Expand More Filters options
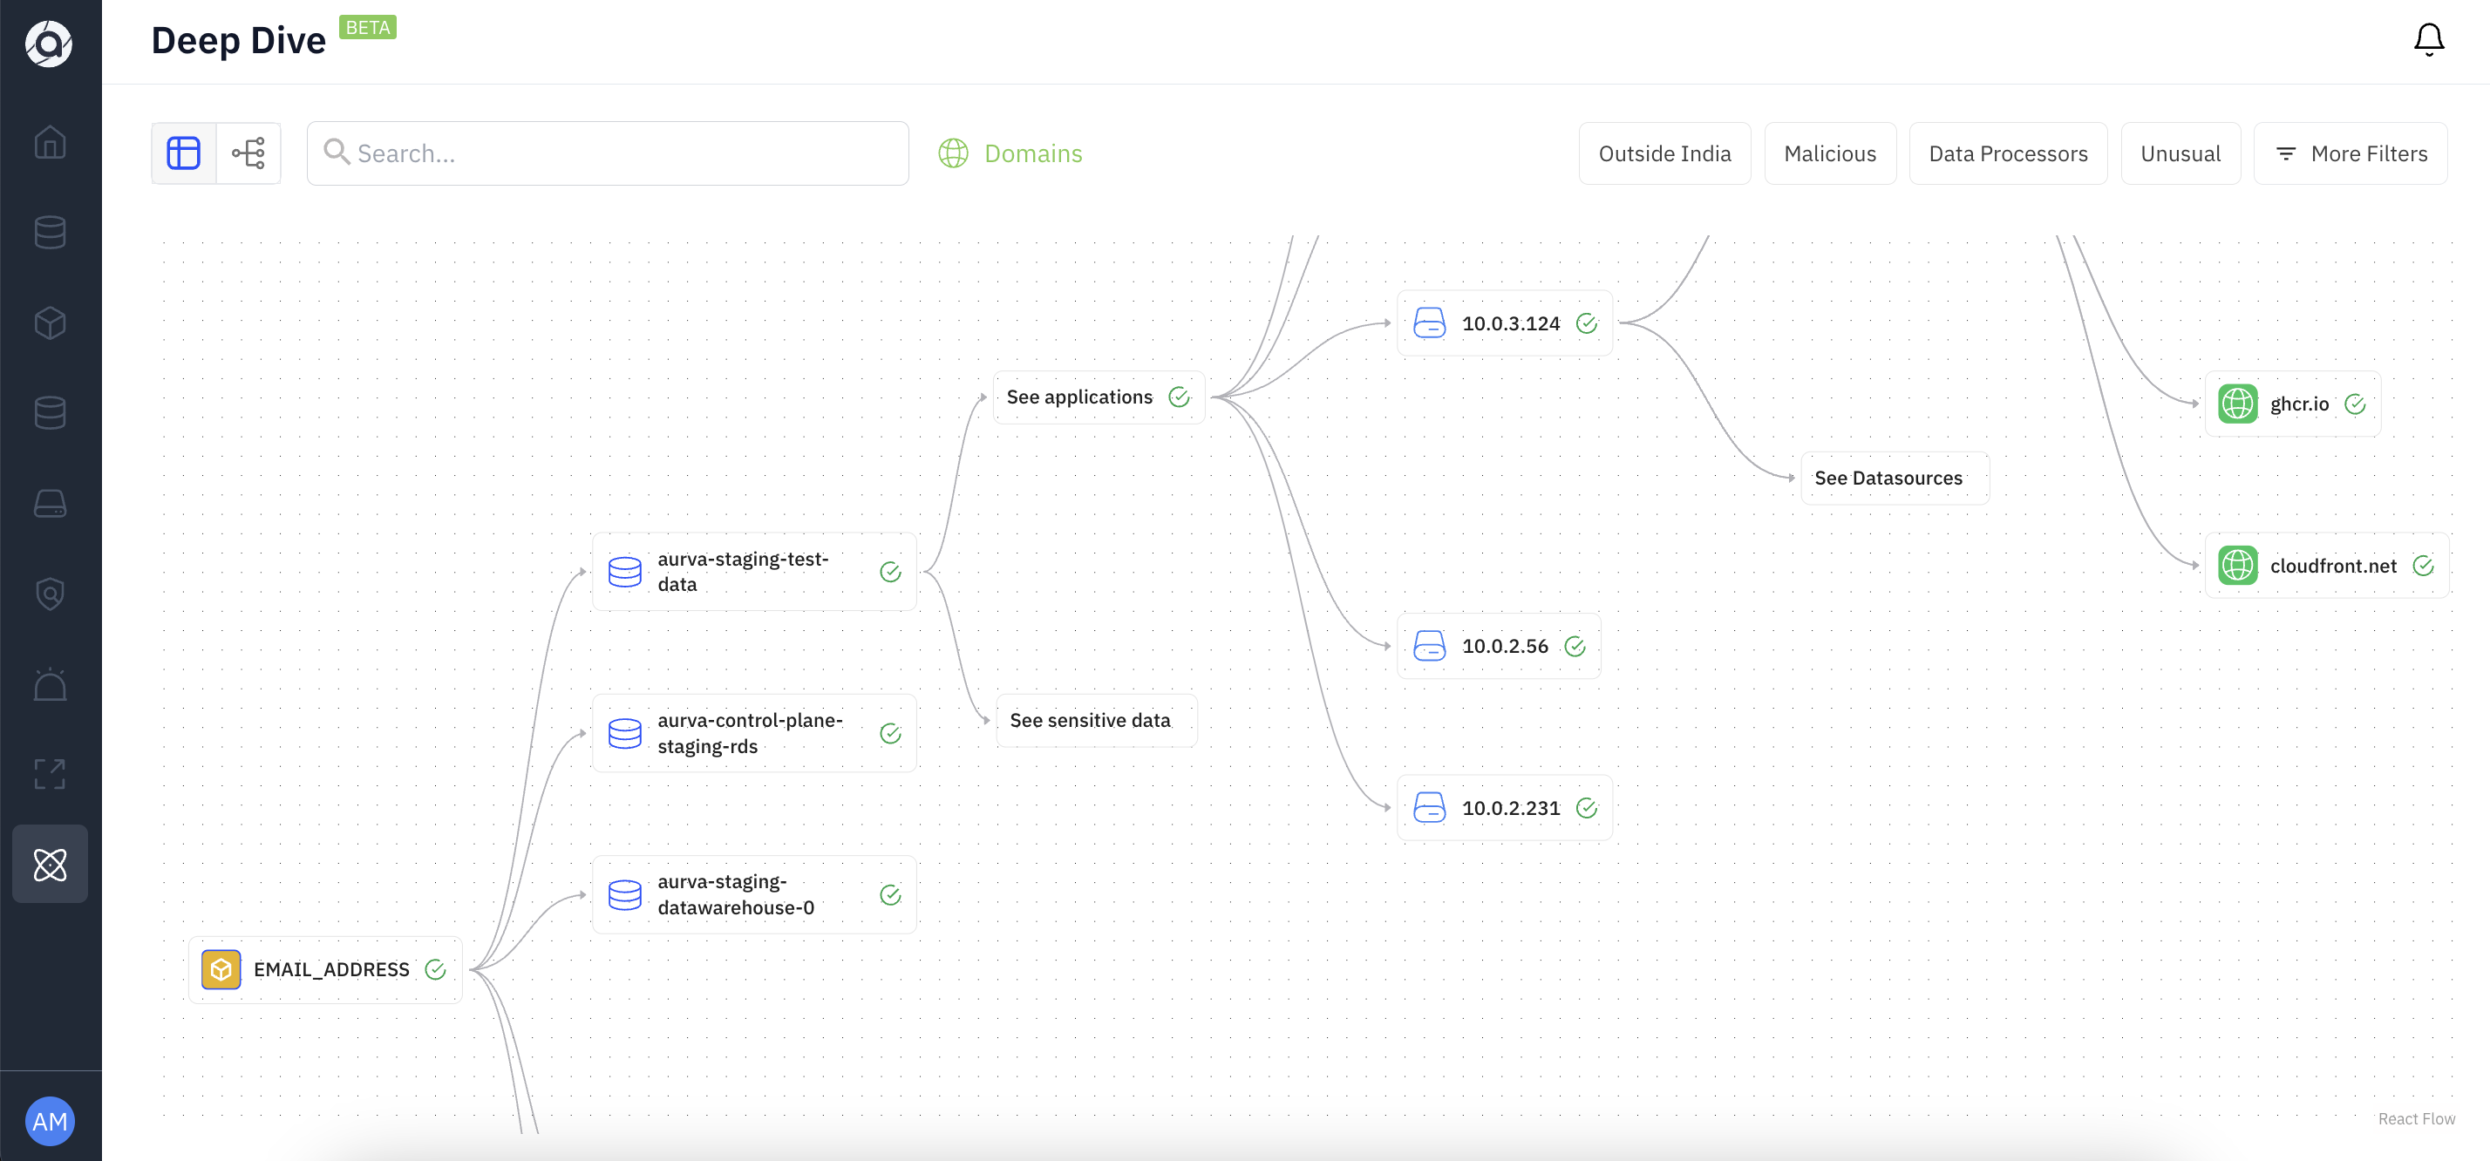The image size is (2490, 1161). 2351,153
